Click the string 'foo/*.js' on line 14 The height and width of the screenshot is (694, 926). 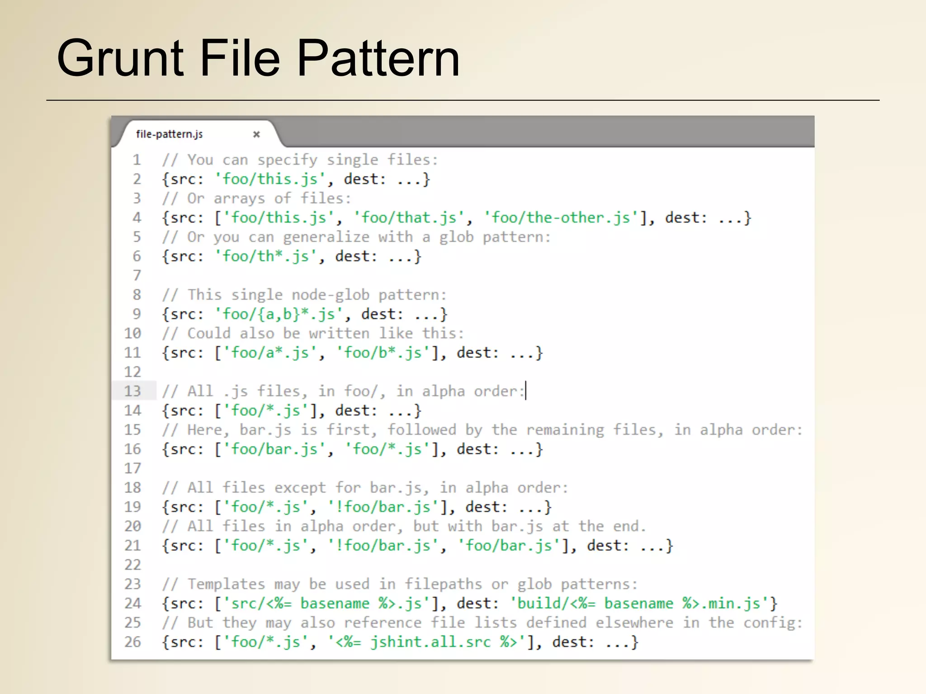pos(265,411)
